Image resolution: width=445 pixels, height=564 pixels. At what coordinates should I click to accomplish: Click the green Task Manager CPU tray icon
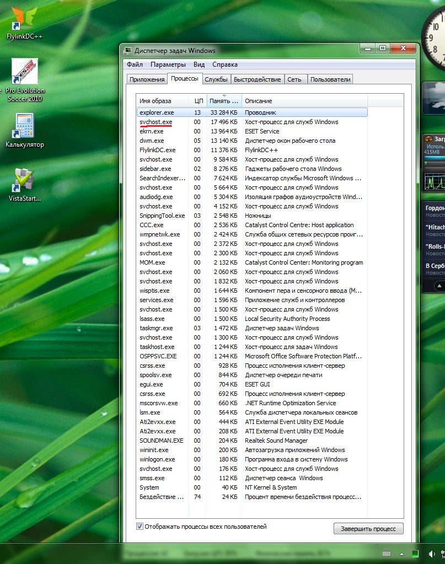click(x=415, y=554)
